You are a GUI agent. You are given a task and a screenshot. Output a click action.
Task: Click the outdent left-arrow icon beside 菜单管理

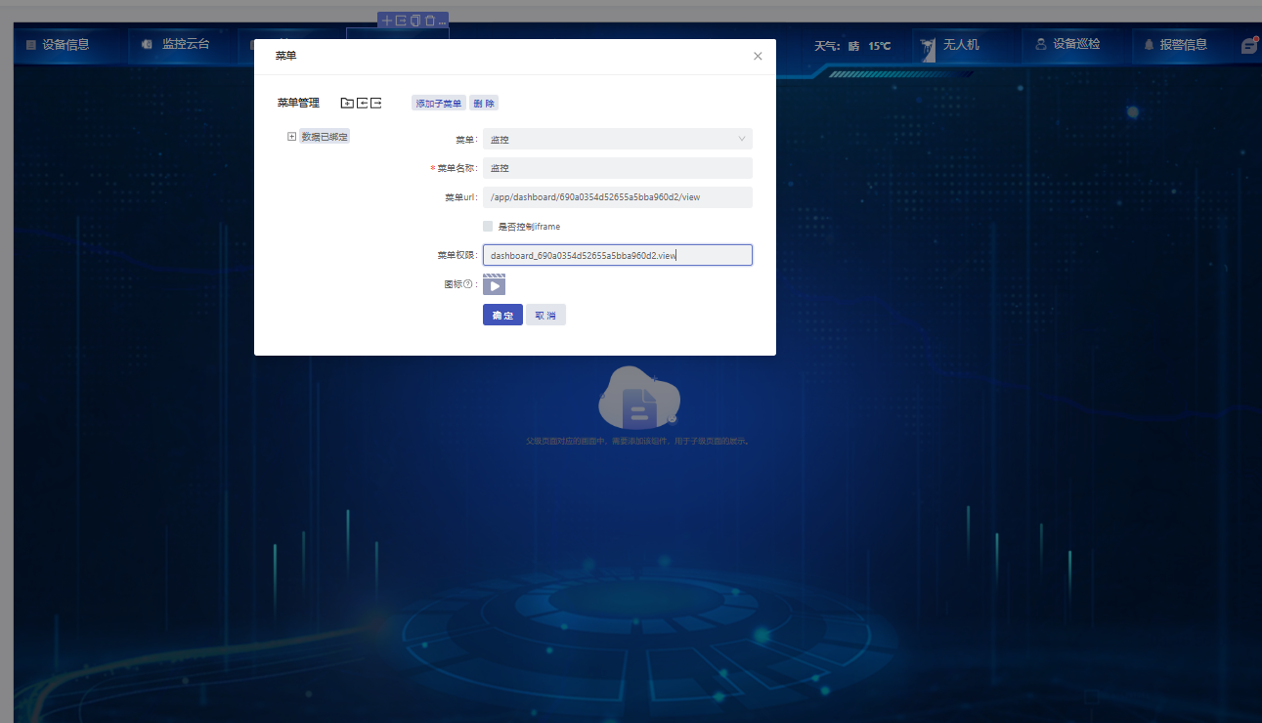(362, 103)
